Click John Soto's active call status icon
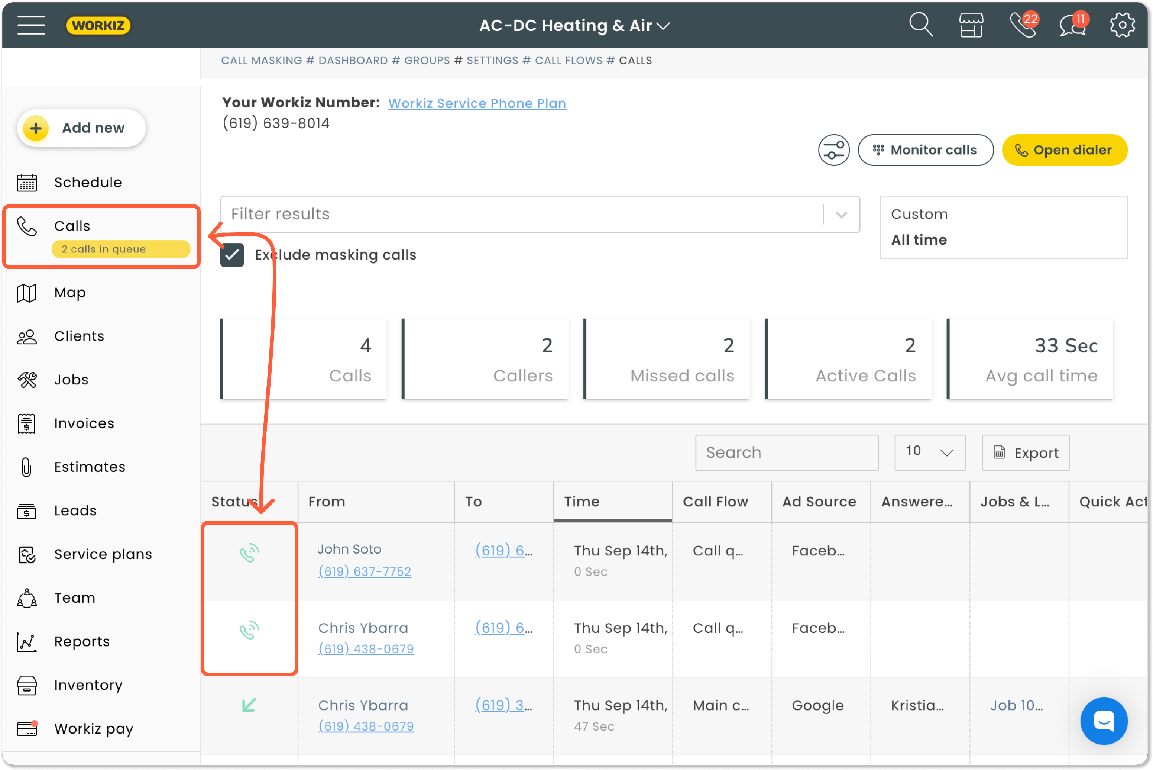The image size is (1153, 770). click(x=249, y=553)
